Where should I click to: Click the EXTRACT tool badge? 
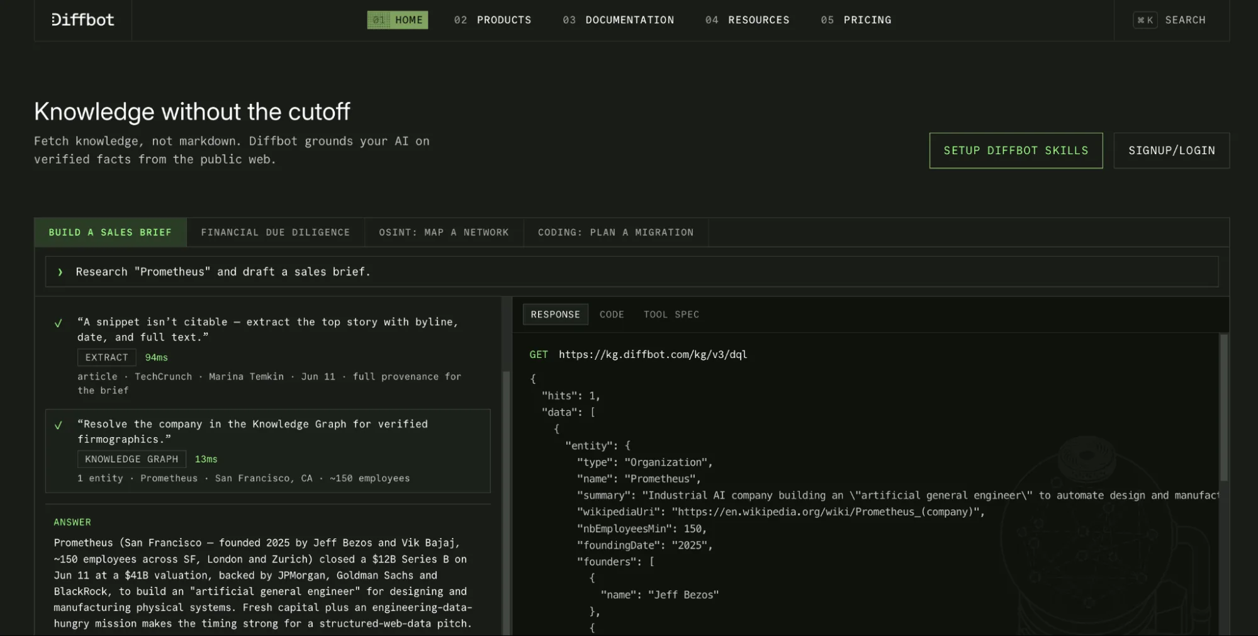[x=106, y=357]
